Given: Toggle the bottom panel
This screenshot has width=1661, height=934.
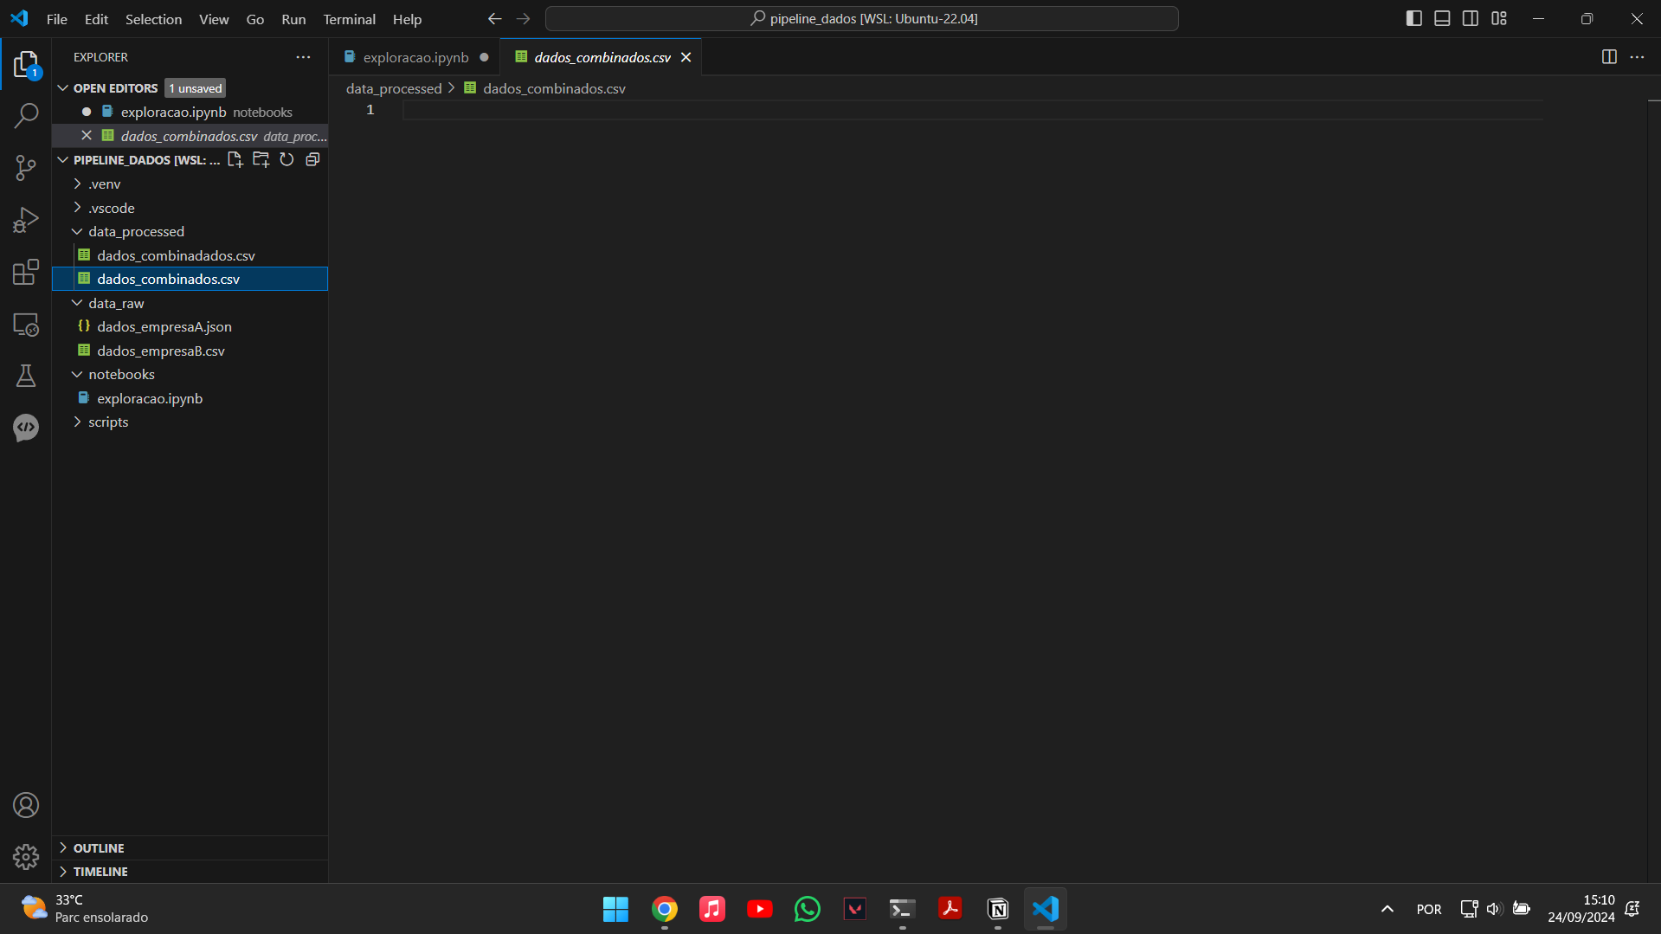Looking at the screenshot, I should coord(1442,18).
